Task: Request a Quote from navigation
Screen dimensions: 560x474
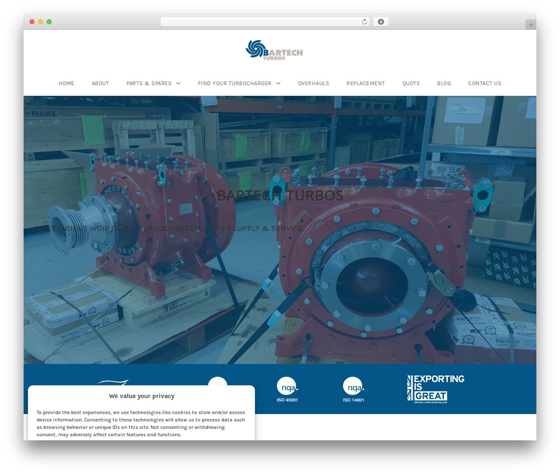Action: [x=411, y=84]
